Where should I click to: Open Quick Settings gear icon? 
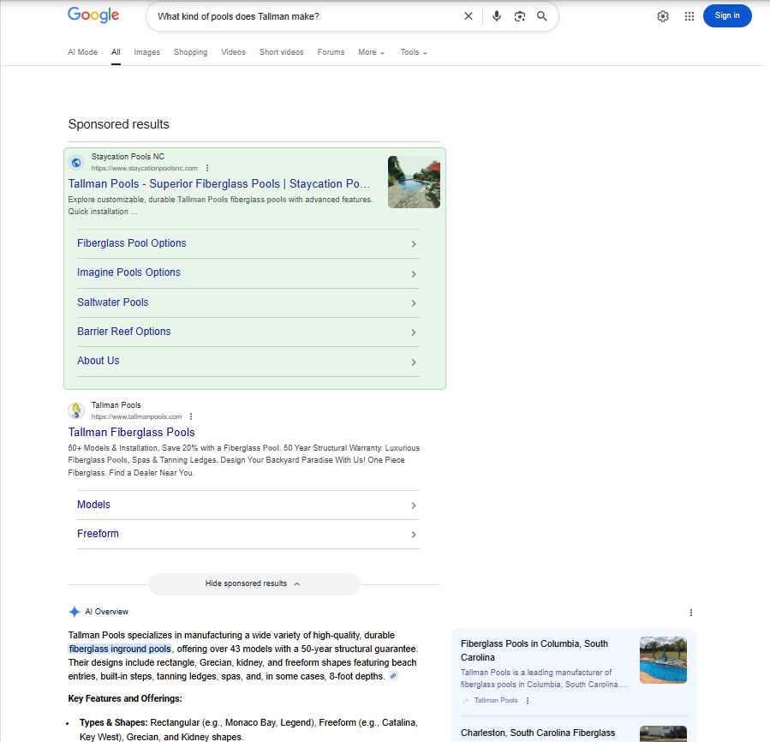[x=662, y=16]
